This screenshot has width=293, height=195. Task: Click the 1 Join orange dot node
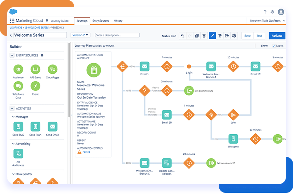pyautogui.click(x=189, y=66)
